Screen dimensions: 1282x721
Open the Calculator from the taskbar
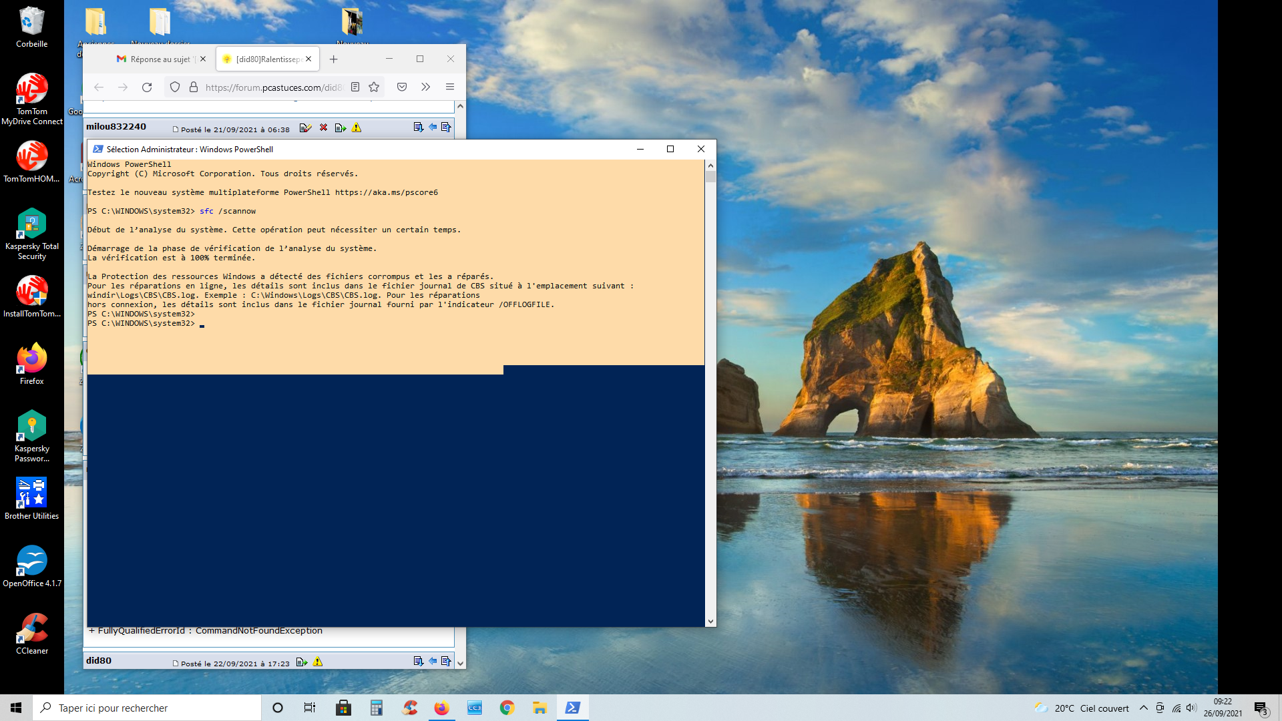376,708
